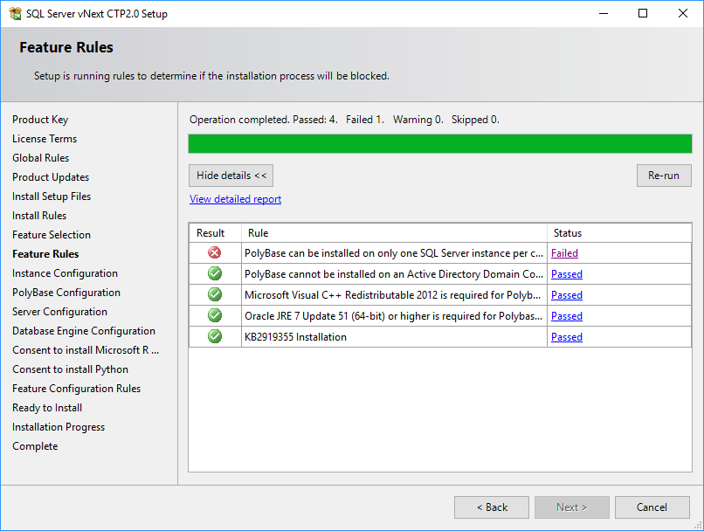Screen dimensions: 704x531
Task: Open the Passed link on KB2919355 row
Action: coord(566,336)
